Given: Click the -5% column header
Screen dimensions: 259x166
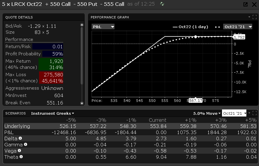Looking at the screenshot, I should click(71, 120).
